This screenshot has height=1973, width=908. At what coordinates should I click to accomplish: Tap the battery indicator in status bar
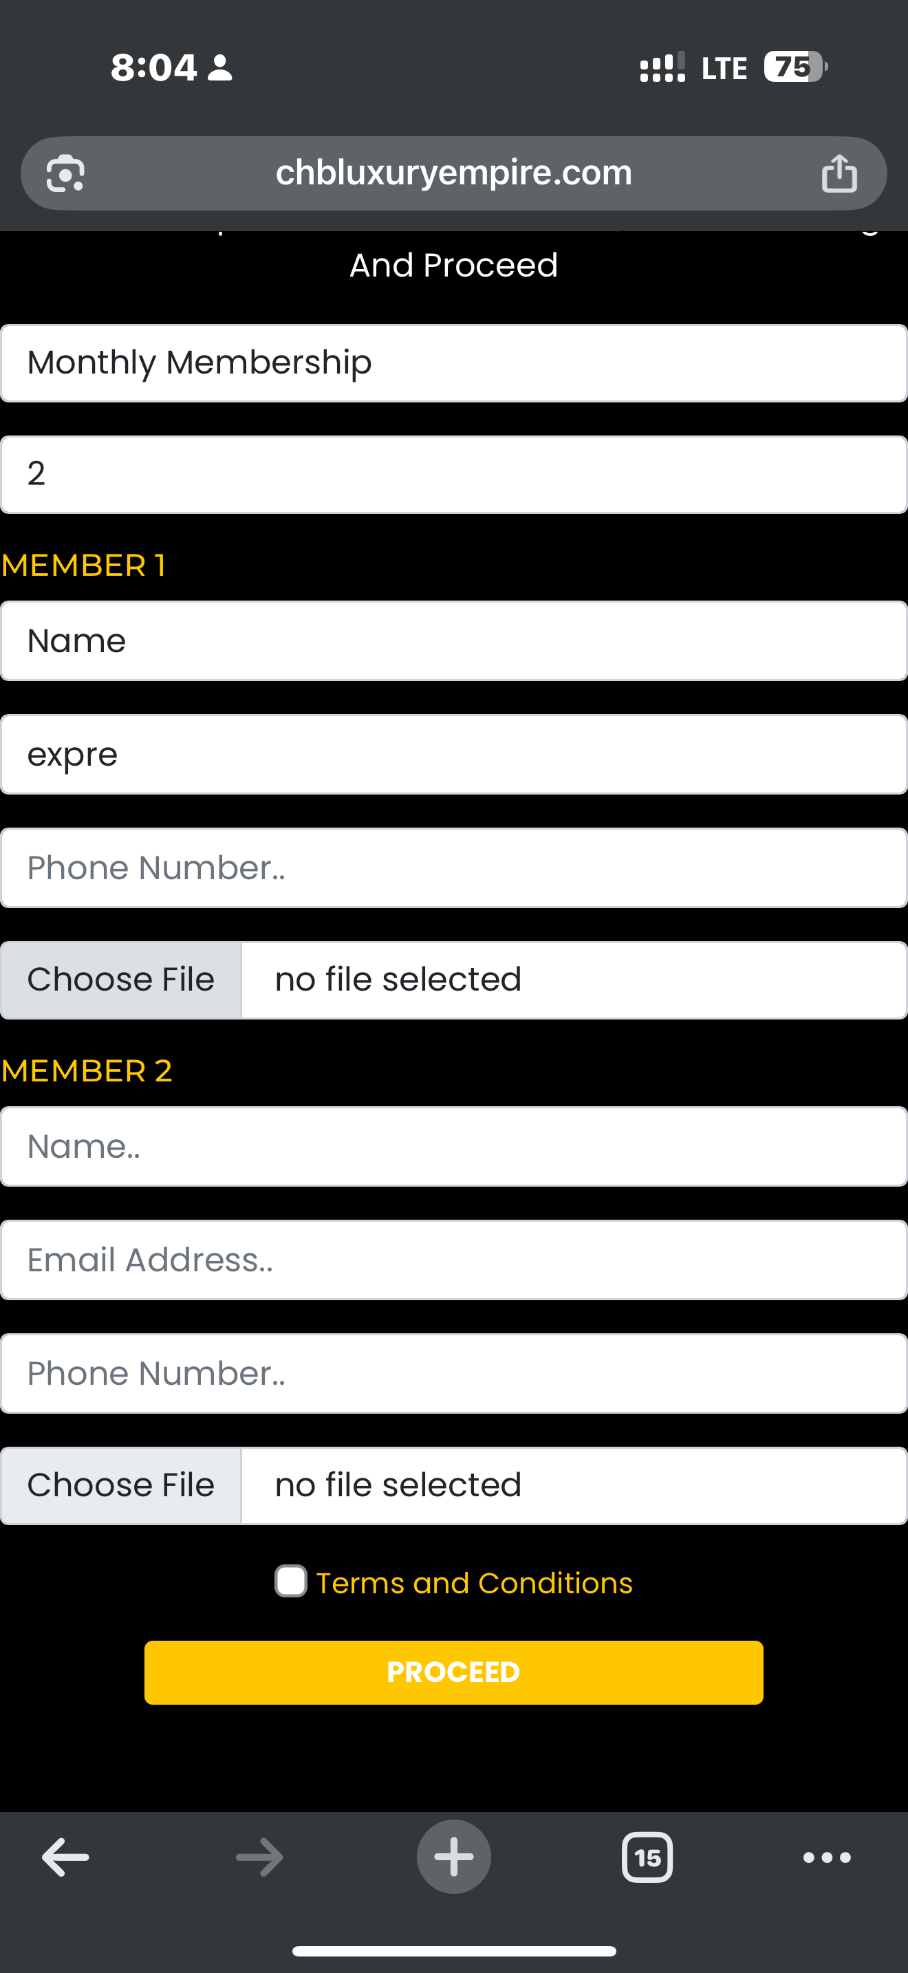794,67
